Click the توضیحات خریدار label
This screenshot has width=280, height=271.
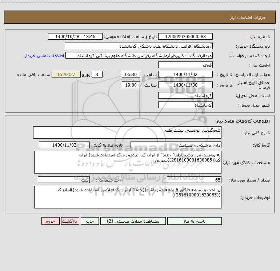tap(255, 198)
